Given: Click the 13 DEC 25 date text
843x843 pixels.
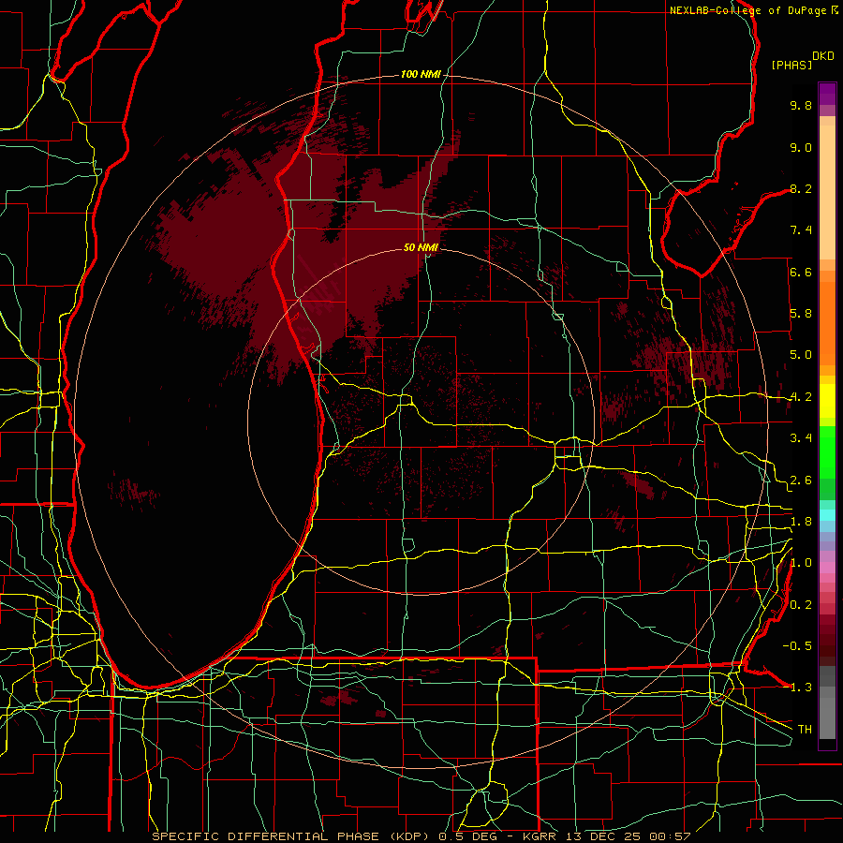Looking at the screenshot, I should [x=604, y=836].
